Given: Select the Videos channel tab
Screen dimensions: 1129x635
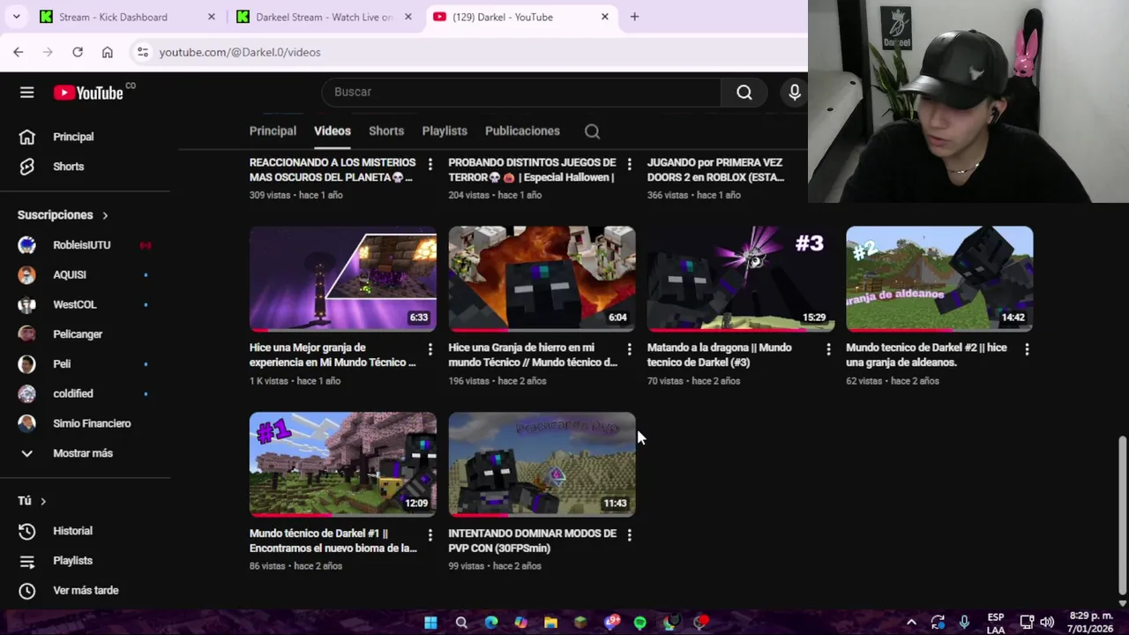Looking at the screenshot, I should click(333, 131).
